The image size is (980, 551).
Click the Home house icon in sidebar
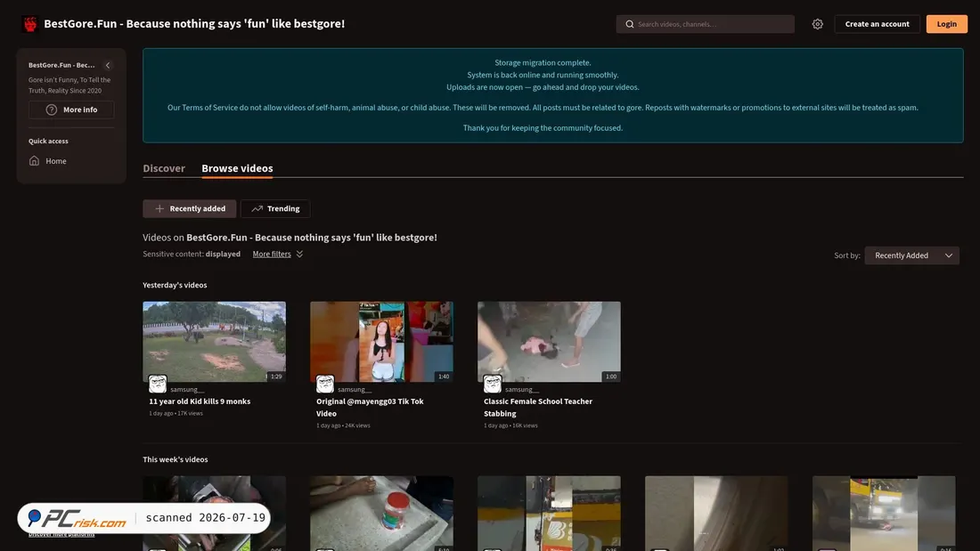[35, 161]
